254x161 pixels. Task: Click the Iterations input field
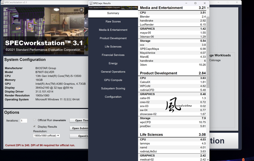(24, 120)
